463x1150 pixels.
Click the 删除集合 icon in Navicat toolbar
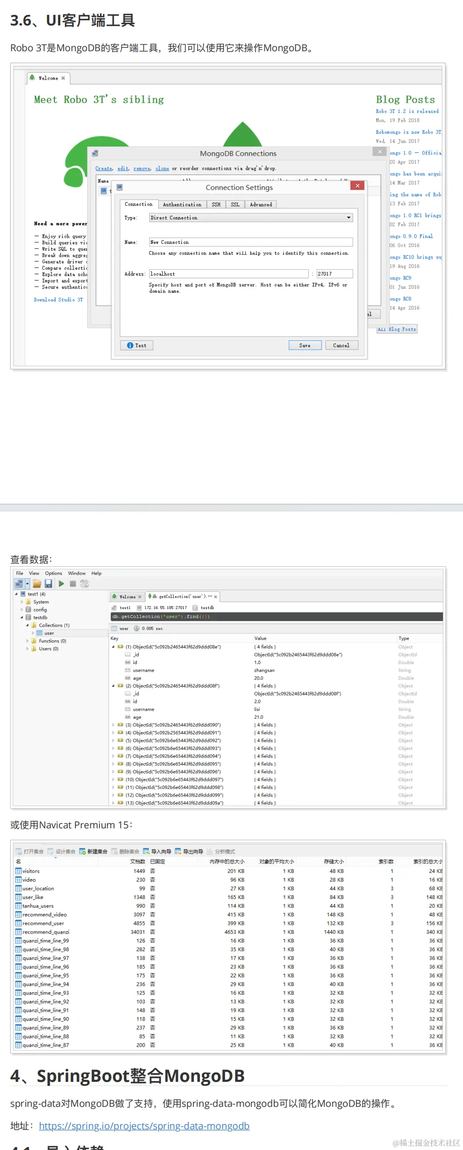click(x=114, y=851)
